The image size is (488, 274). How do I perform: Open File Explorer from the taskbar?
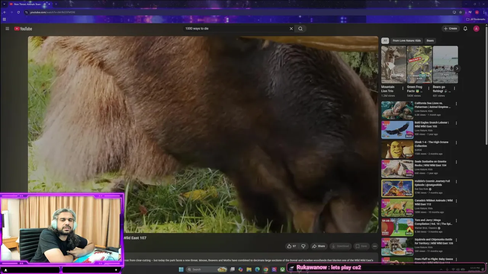click(249, 269)
